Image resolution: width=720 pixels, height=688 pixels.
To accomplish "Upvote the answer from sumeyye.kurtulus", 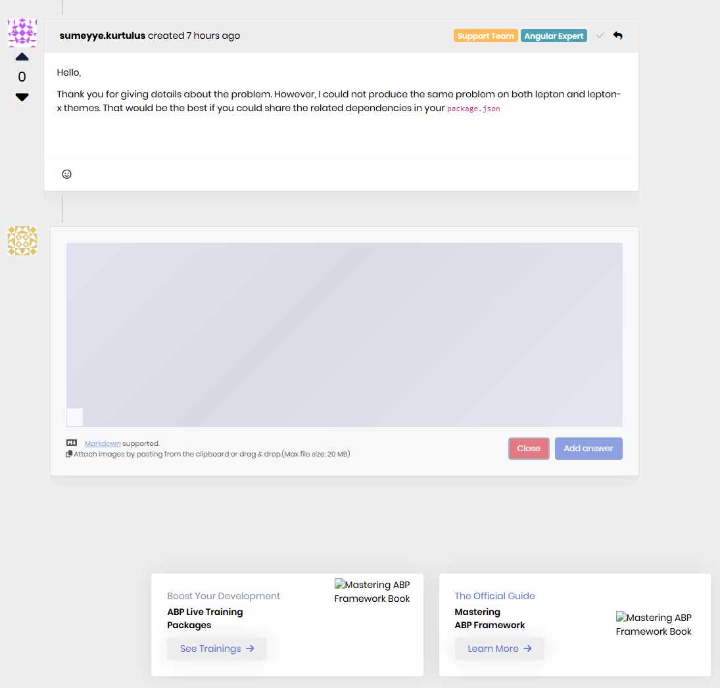I will click(22, 57).
